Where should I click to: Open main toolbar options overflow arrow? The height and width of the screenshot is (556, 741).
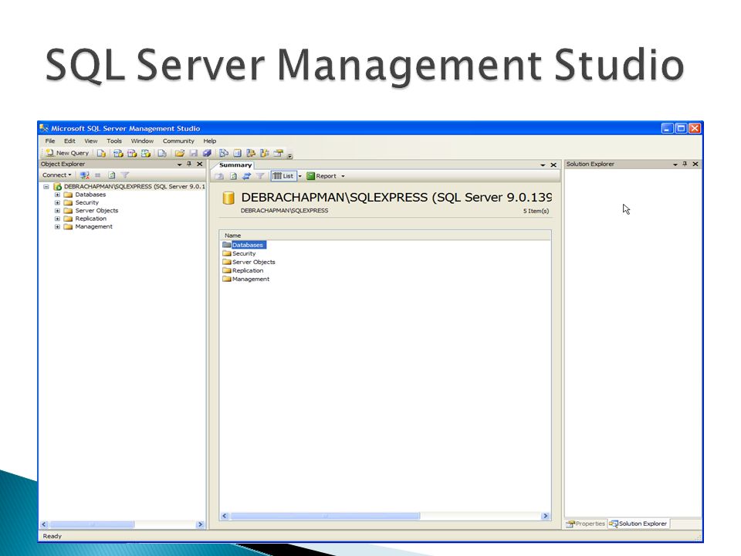coord(289,155)
